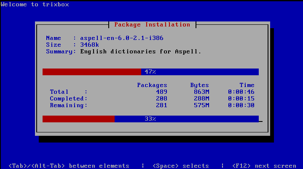Screen dimensions: 303x169
Task: Click the 47% package progress bar
Action: (150, 72)
